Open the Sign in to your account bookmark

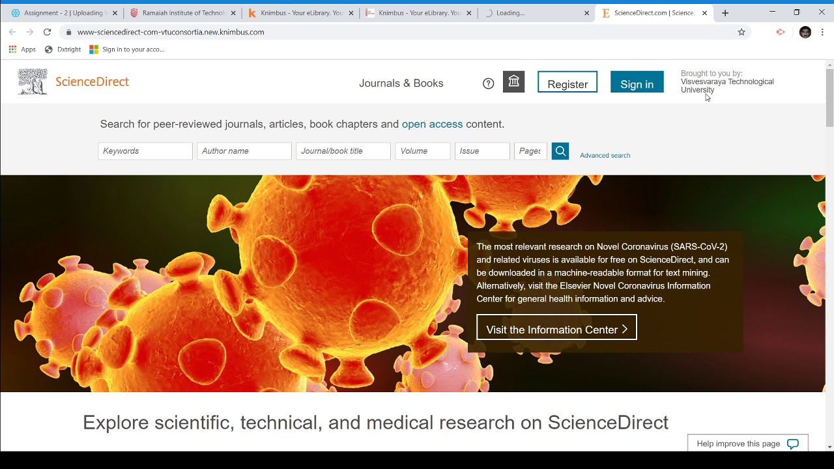pyautogui.click(x=127, y=50)
